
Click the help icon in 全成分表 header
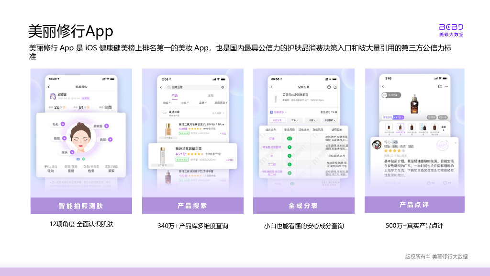[x=328, y=87]
